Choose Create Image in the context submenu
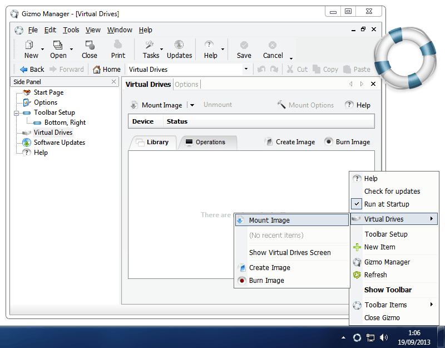This screenshot has height=348, width=445. pyautogui.click(x=291, y=268)
